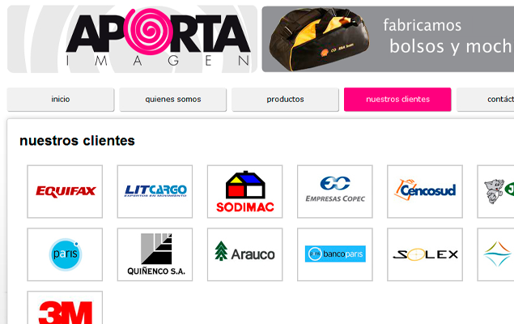Open the inicio menu tab
This screenshot has width=514, height=324.
click(61, 100)
